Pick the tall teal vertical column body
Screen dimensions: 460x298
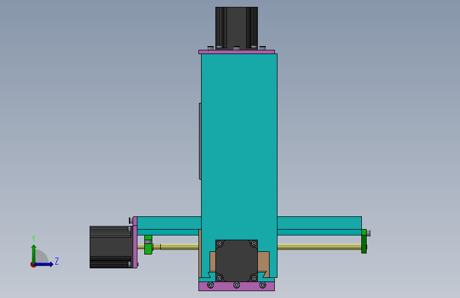point(239,147)
